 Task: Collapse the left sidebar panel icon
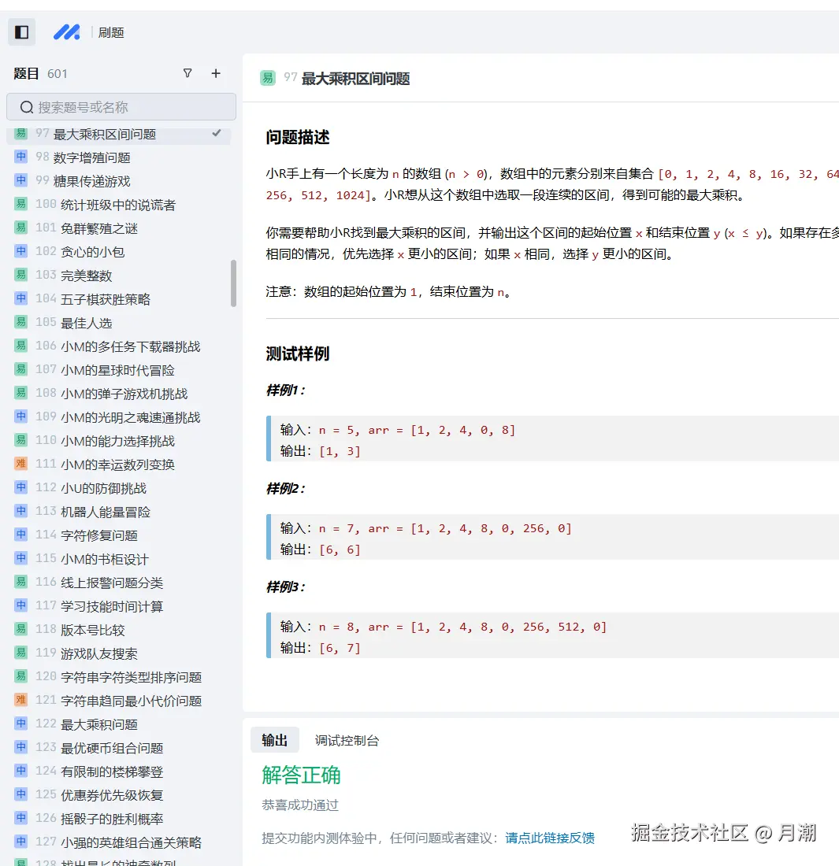(21, 31)
